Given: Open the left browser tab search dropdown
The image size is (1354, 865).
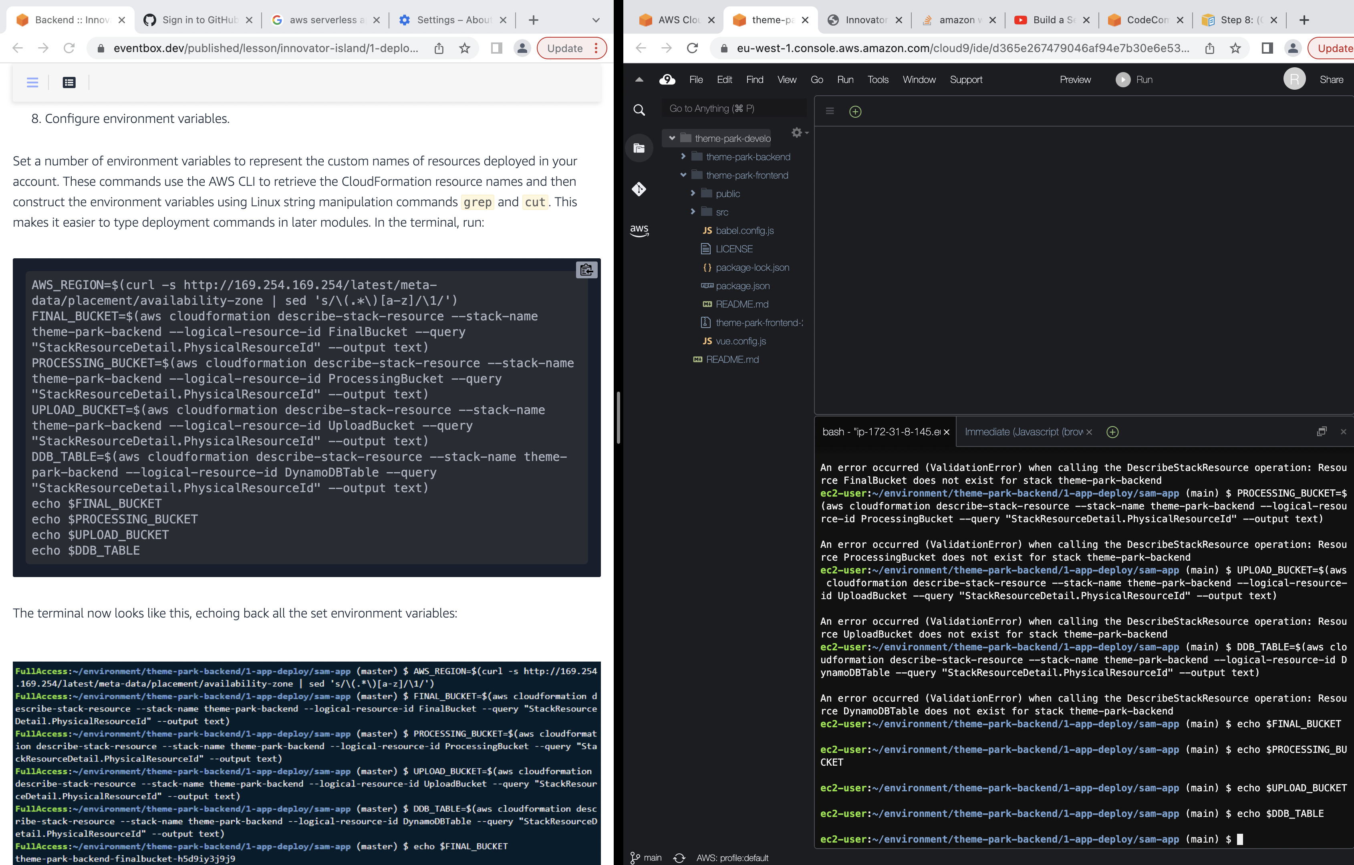Looking at the screenshot, I should 595,20.
